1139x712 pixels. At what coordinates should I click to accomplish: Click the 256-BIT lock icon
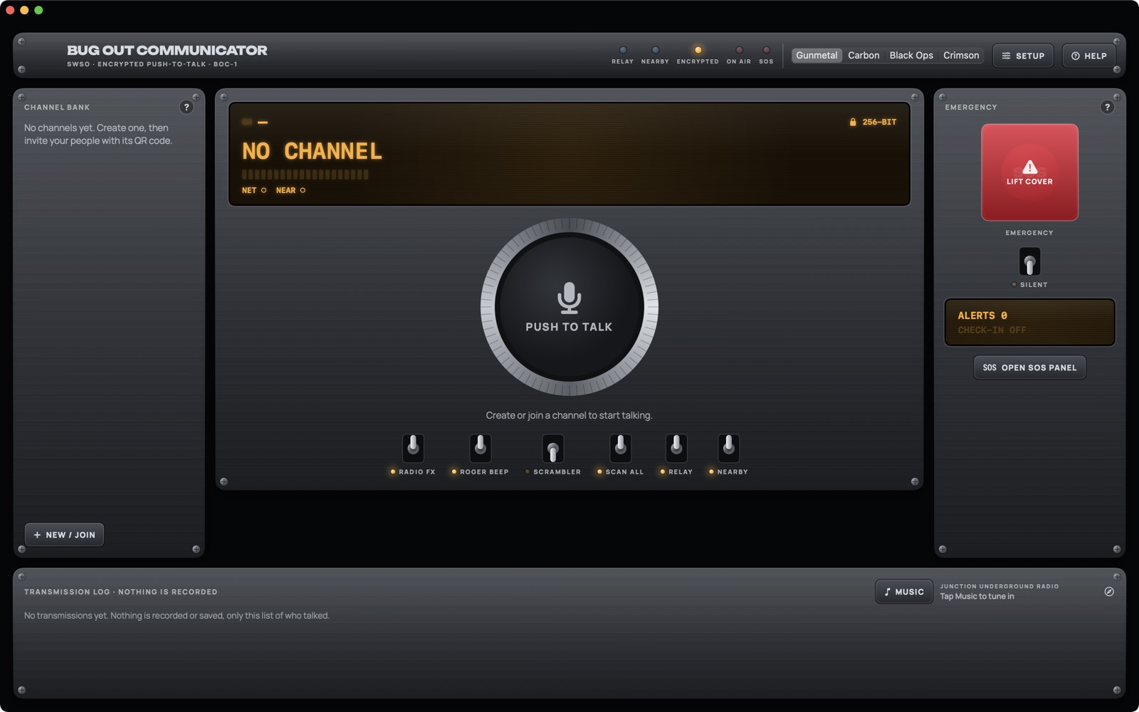(x=853, y=122)
